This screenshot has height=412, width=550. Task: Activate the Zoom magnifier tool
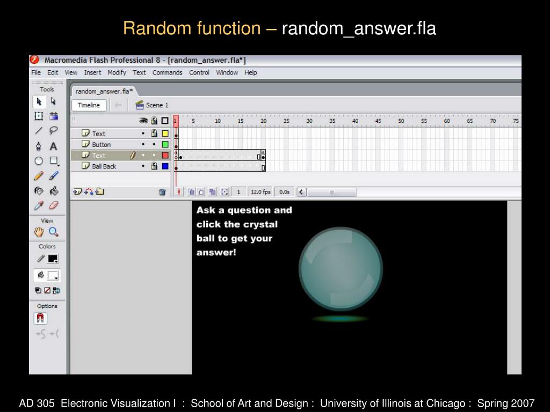click(54, 232)
